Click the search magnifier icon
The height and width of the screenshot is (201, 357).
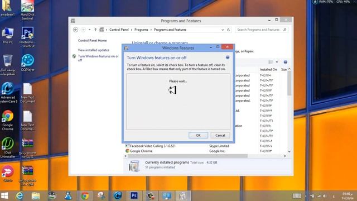[284, 30]
